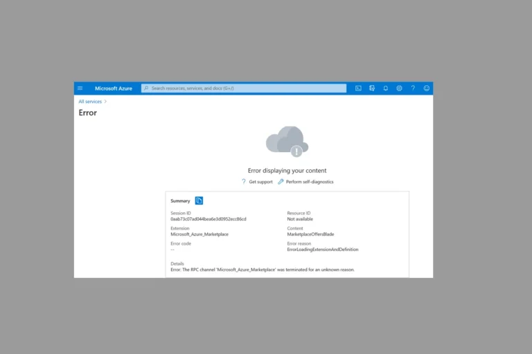Select the Microsoft_Azure_Marketplace extension value

[199, 234]
